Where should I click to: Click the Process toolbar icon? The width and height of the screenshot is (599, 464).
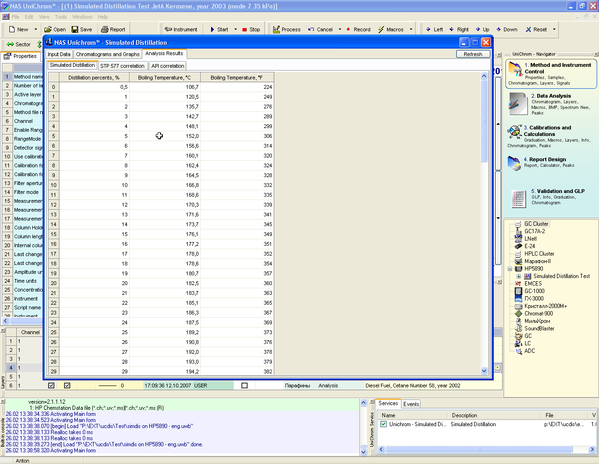(x=277, y=29)
